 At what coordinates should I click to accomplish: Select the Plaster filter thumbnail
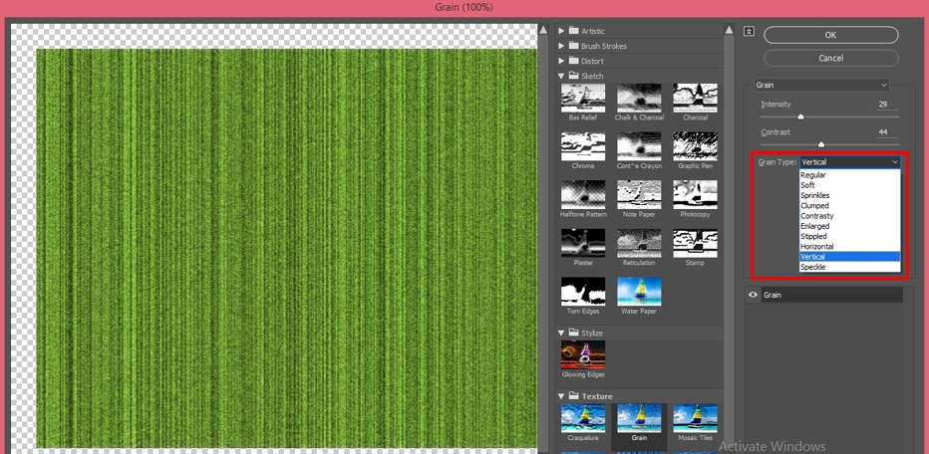pyautogui.click(x=583, y=243)
